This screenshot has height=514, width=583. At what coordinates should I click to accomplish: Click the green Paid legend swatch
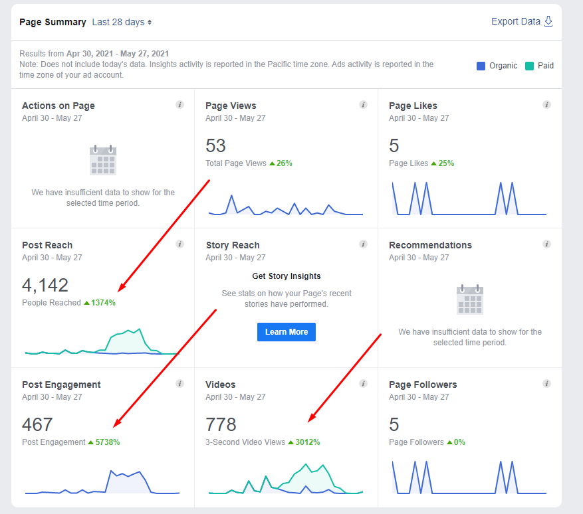pos(529,66)
